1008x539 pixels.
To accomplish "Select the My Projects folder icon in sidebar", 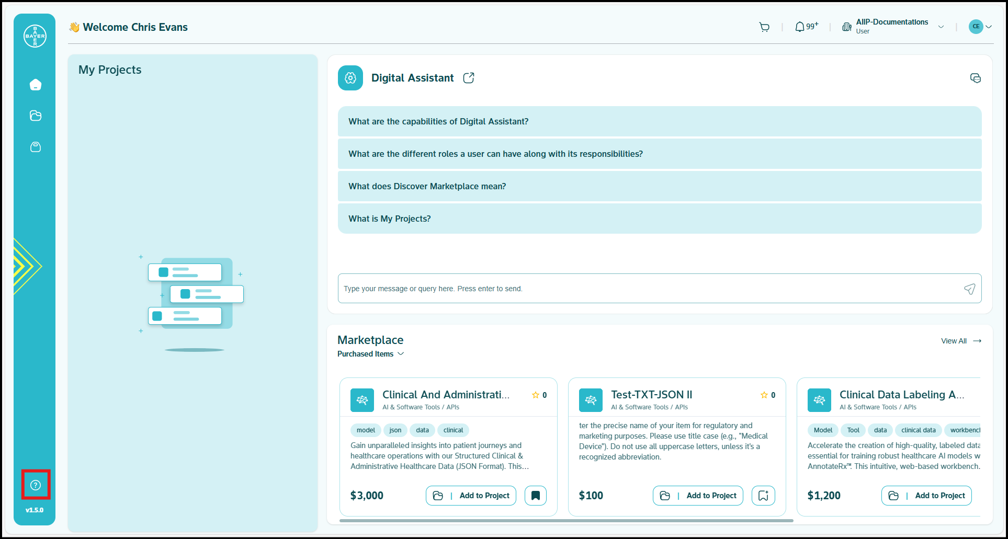I will (x=35, y=116).
